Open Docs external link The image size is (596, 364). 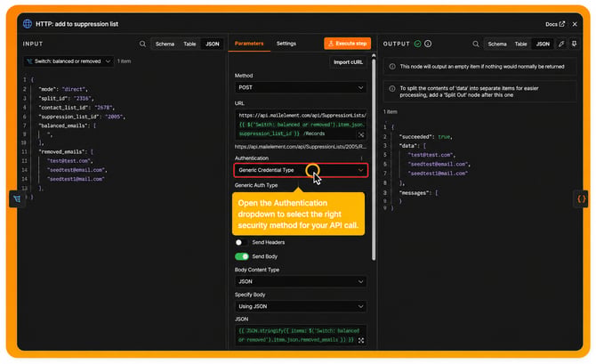coord(554,24)
